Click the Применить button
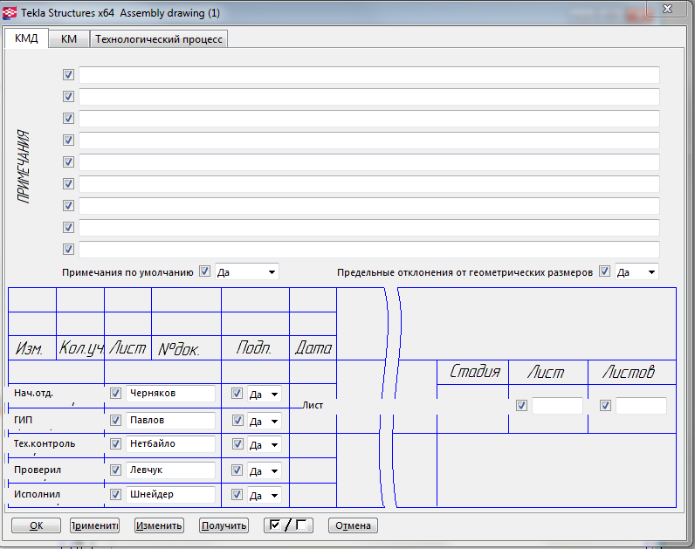 (94, 525)
